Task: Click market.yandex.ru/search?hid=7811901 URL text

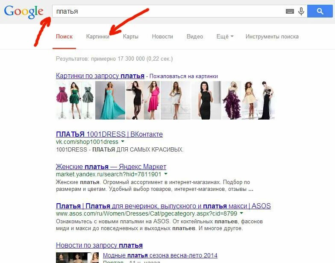Action: 109,174
